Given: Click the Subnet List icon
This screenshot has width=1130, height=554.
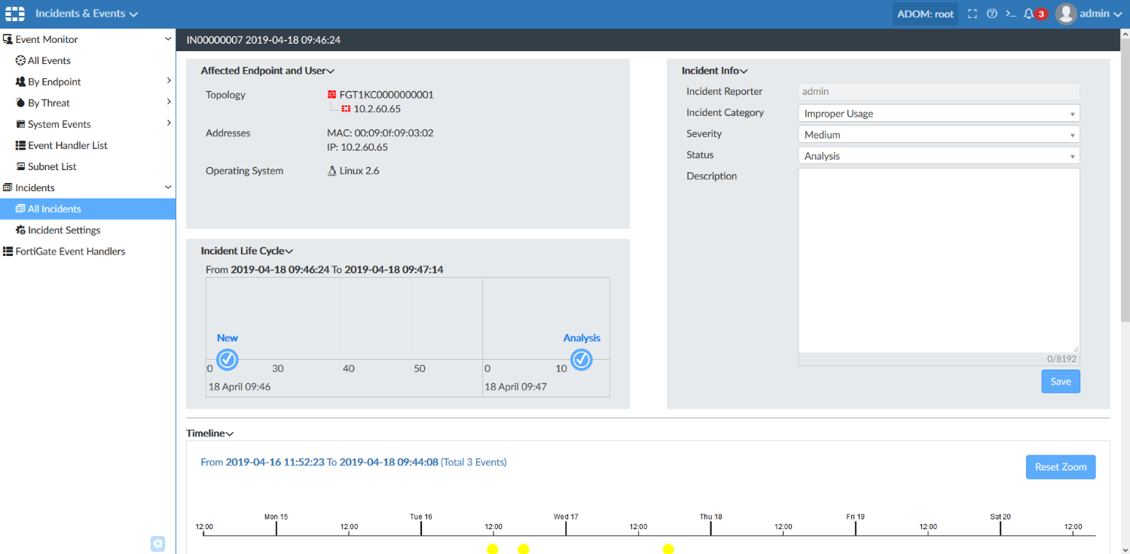Looking at the screenshot, I should [21, 166].
